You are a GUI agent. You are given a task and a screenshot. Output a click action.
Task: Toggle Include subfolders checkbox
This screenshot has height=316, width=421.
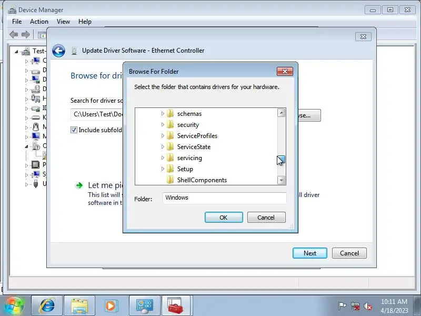(x=74, y=130)
